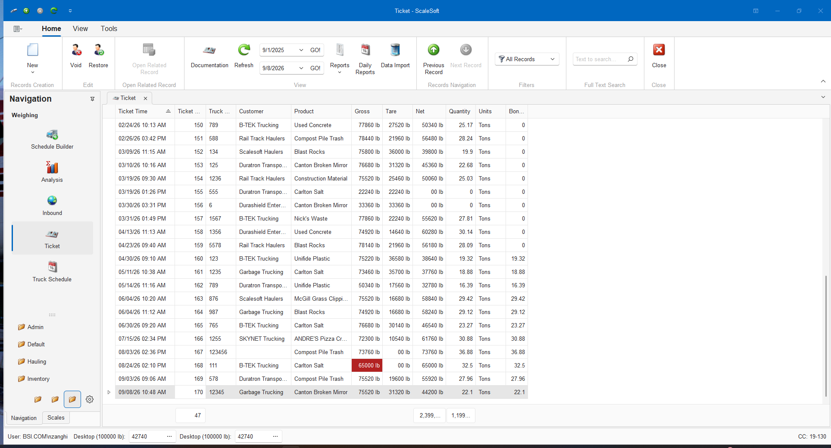
Task: Go to Previous Record
Action: coord(434,59)
